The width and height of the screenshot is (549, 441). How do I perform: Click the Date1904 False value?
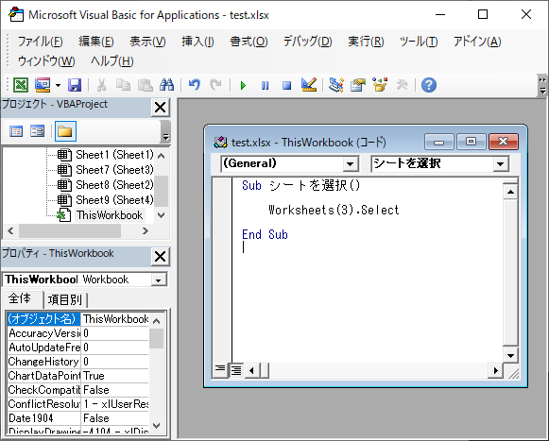click(x=115, y=418)
